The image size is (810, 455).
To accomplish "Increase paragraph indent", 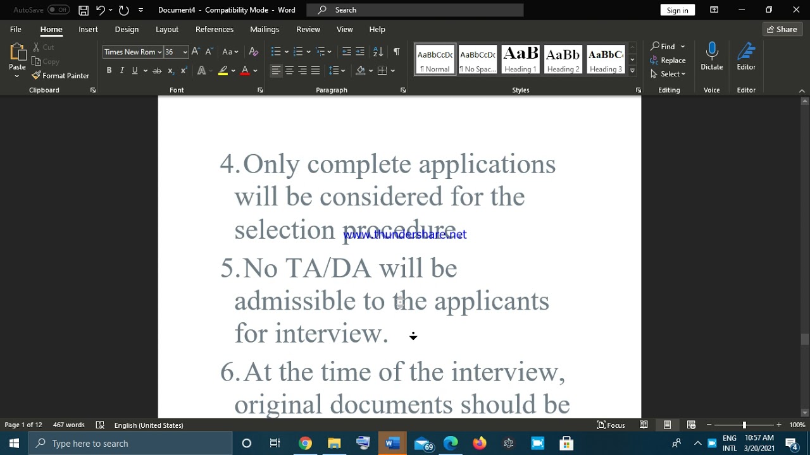I will pyautogui.click(x=360, y=52).
